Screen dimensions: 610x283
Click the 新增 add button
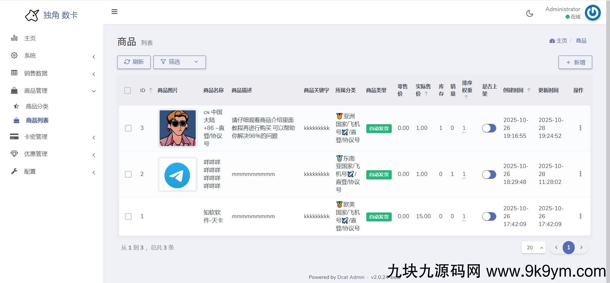click(x=575, y=62)
